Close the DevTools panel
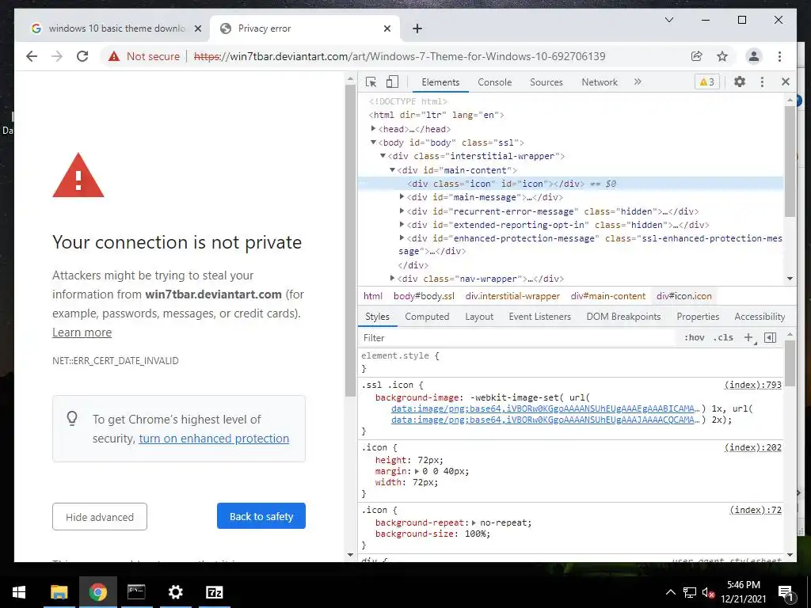 785,82
